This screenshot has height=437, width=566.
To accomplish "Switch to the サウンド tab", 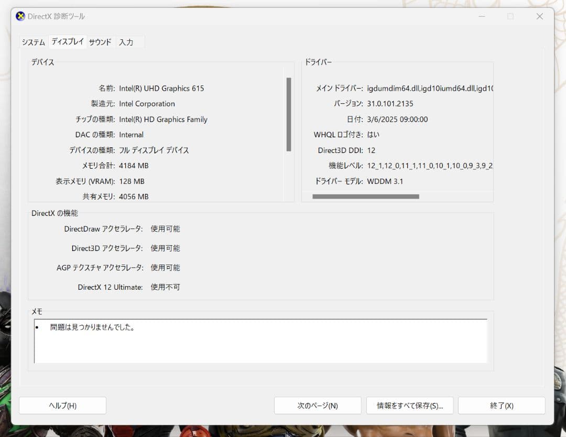I will [x=100, y=42].
